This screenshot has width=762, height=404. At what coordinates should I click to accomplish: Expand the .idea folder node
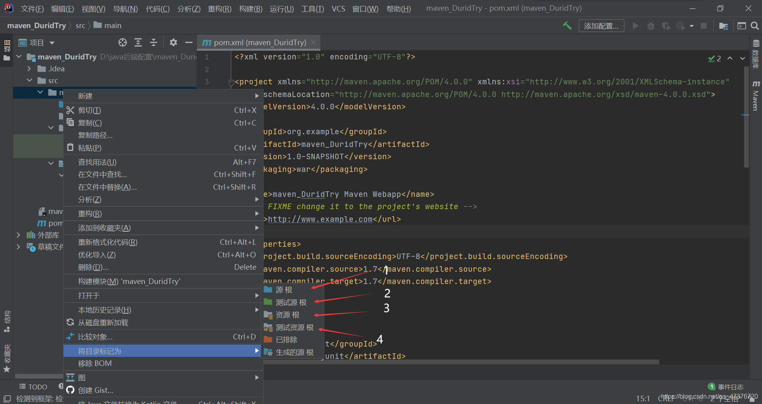point(29,69)
